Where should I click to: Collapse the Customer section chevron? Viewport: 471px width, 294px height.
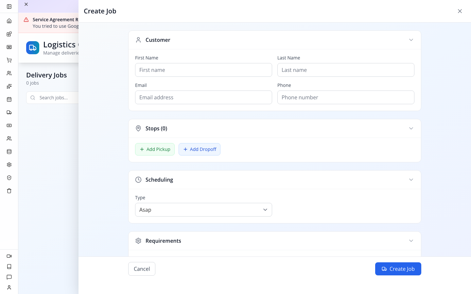411,40
